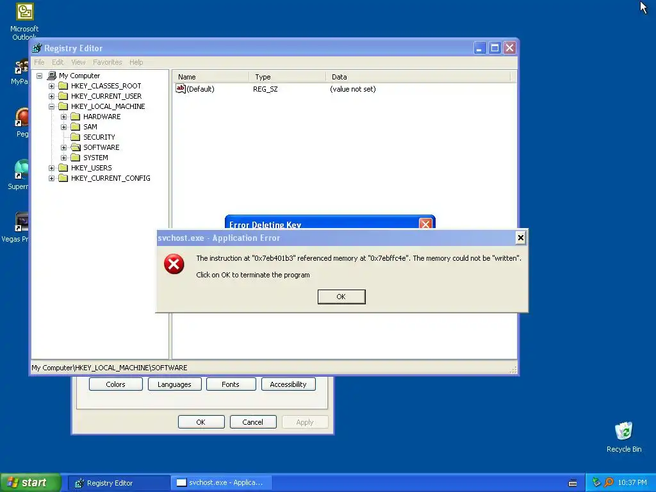This screenshot has width=656, height=492.
Task: Open the Favorites menu in Registry Editor
Action: pos(108,62)
